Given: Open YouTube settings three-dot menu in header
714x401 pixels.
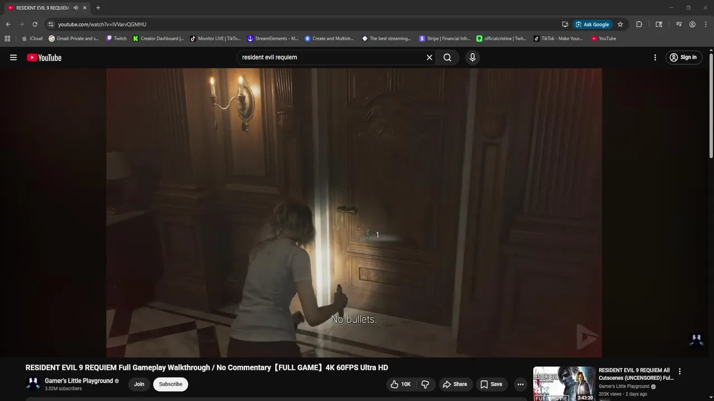Looking at the screenshot, I should (655, 57).
